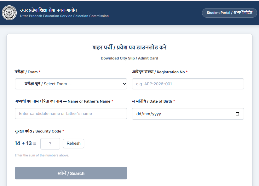Open the Student Portal button

[x=229, y=13]
